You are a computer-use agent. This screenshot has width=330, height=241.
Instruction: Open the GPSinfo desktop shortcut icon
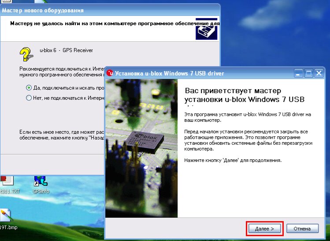pos(41,181)
